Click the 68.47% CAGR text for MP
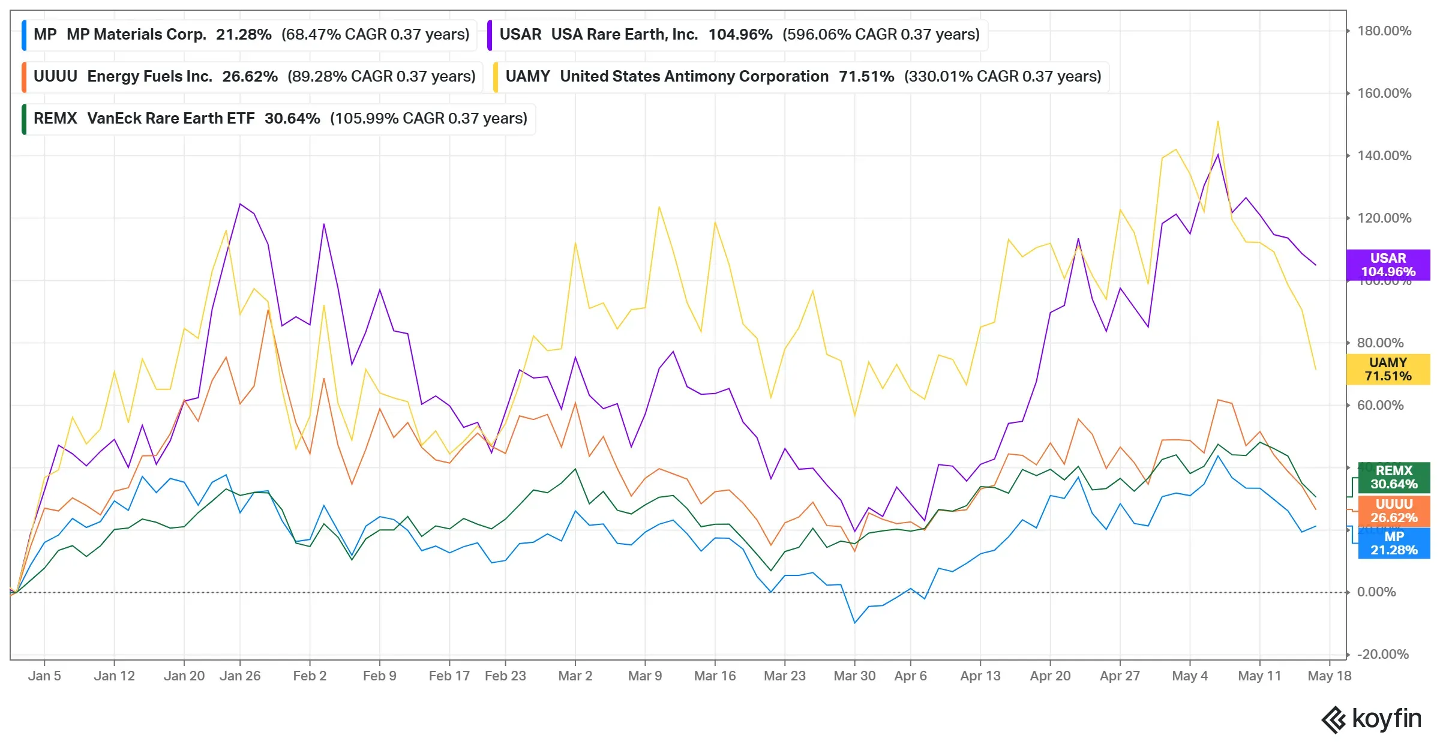 (x=375, y=35)
